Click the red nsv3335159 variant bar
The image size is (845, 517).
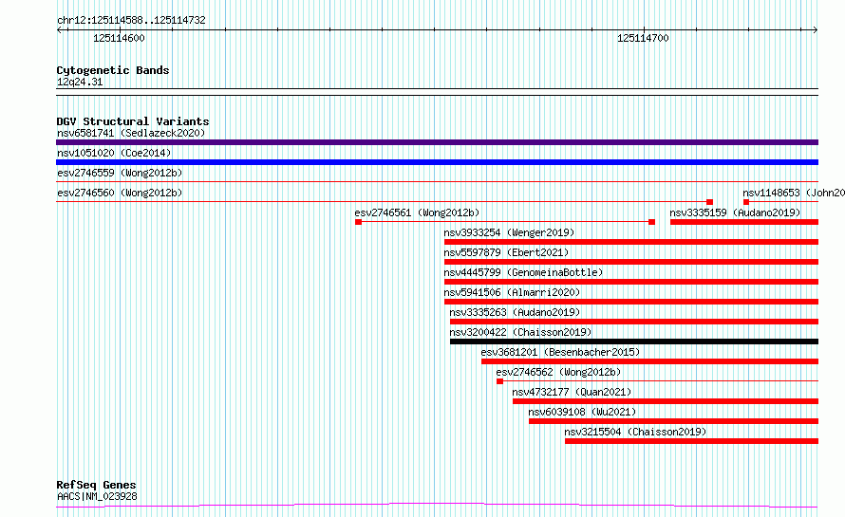(x=744, y=222)
